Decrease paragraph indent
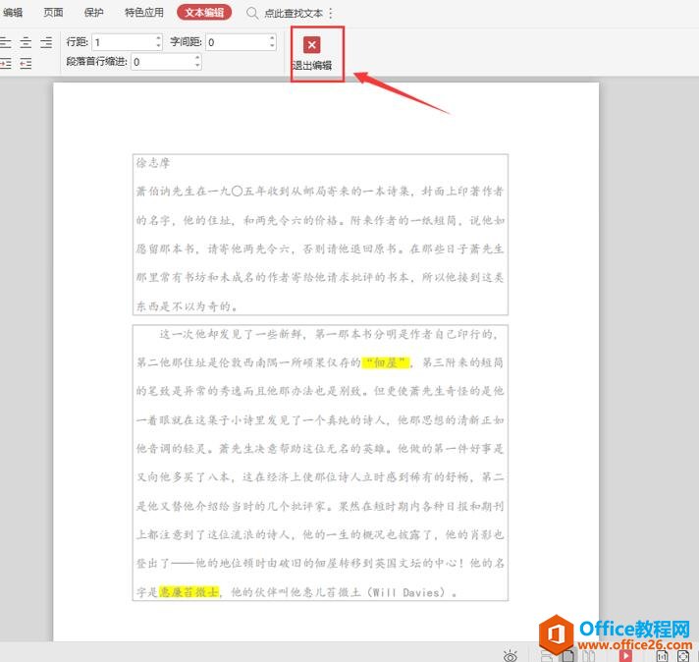Screen dimensions: 699x662 click(26, 63)
